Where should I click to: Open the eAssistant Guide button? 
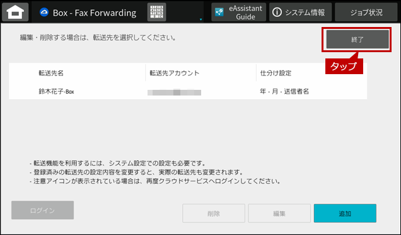(238, 12)
